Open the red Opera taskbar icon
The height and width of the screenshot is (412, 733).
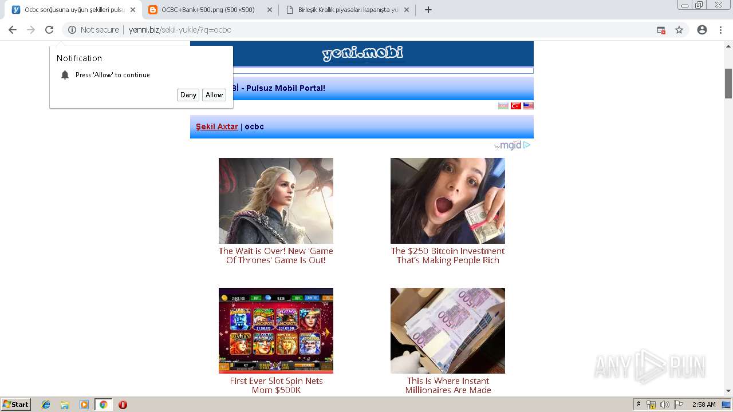[x=123, y=405]
